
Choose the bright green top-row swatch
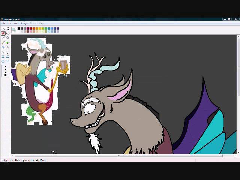(46, 28)
